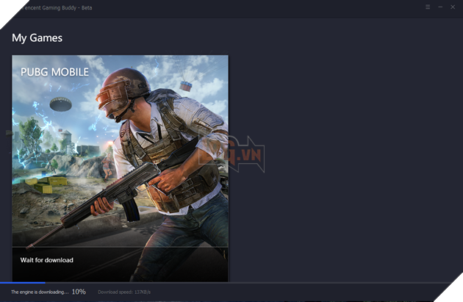
Task: Click the 'Download speed: 137KB/s' text
Action: coord(124,292)
